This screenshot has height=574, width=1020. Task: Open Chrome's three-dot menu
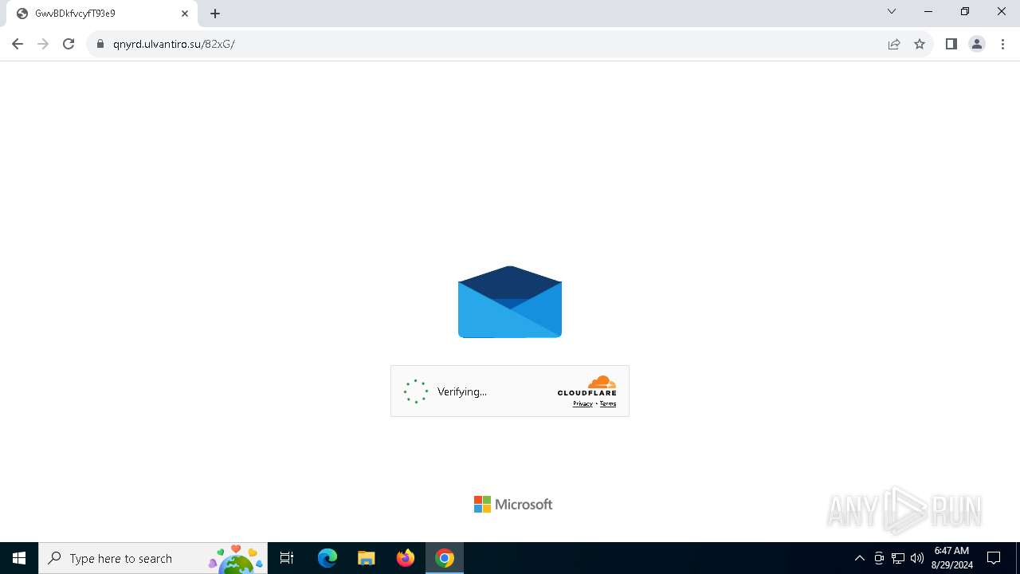[x=1002, y=44]
